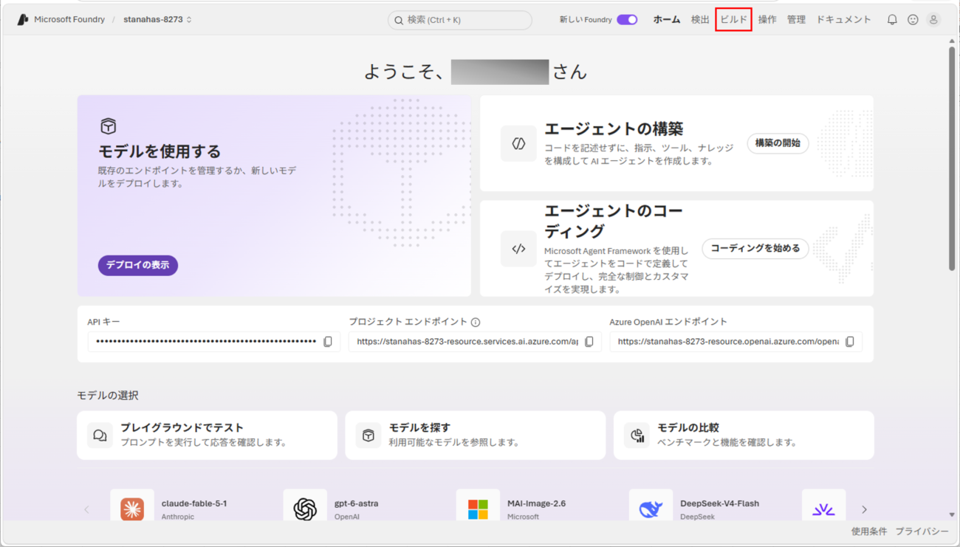Open the ビルド tab
Viewport: 960px width, 547px height.
coord(734,20)
